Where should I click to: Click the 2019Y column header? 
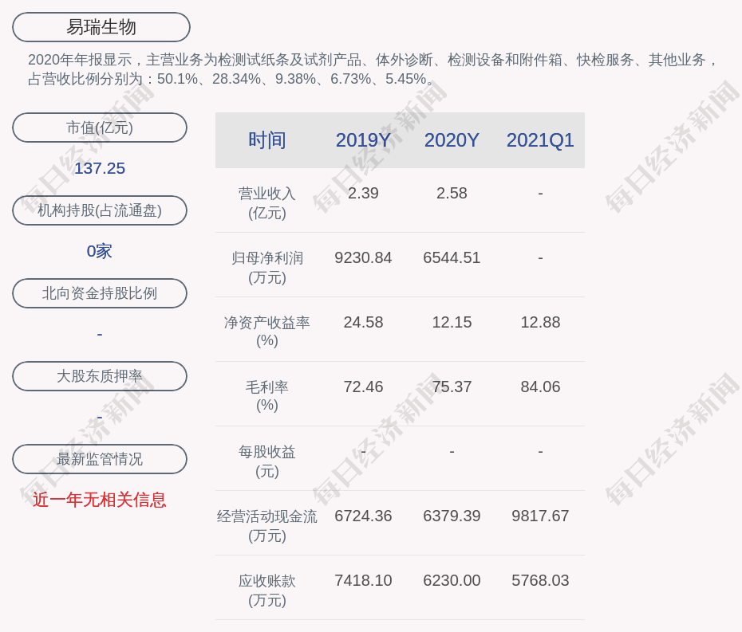point(363,140)
